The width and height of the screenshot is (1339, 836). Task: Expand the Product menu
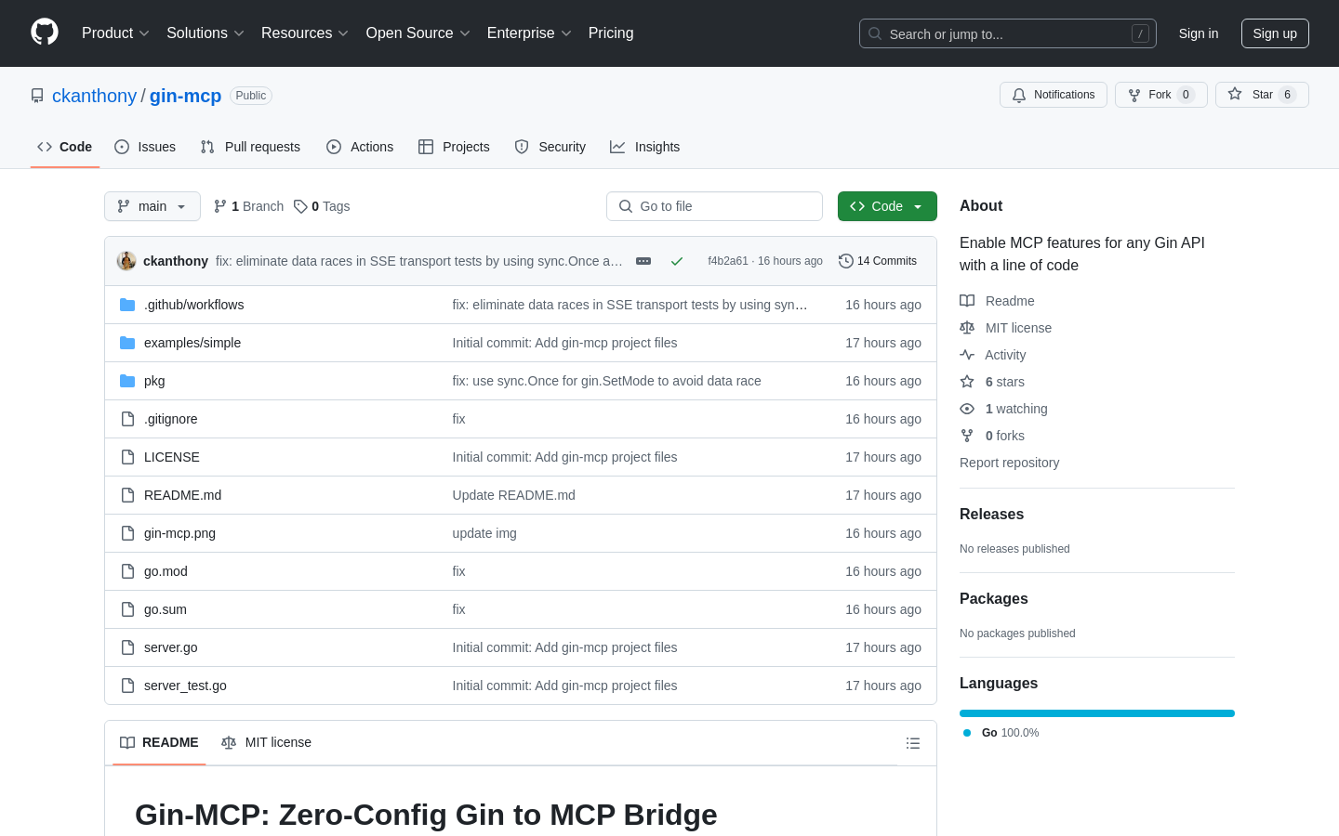tap(115, 33)
